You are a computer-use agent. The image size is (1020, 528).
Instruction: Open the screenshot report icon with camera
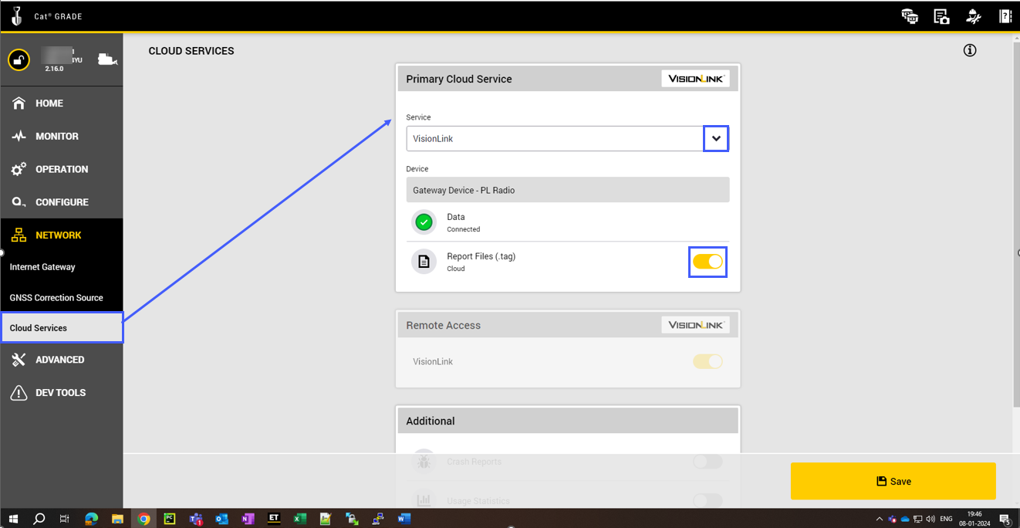pyautogui.click(x=941, y=16)
